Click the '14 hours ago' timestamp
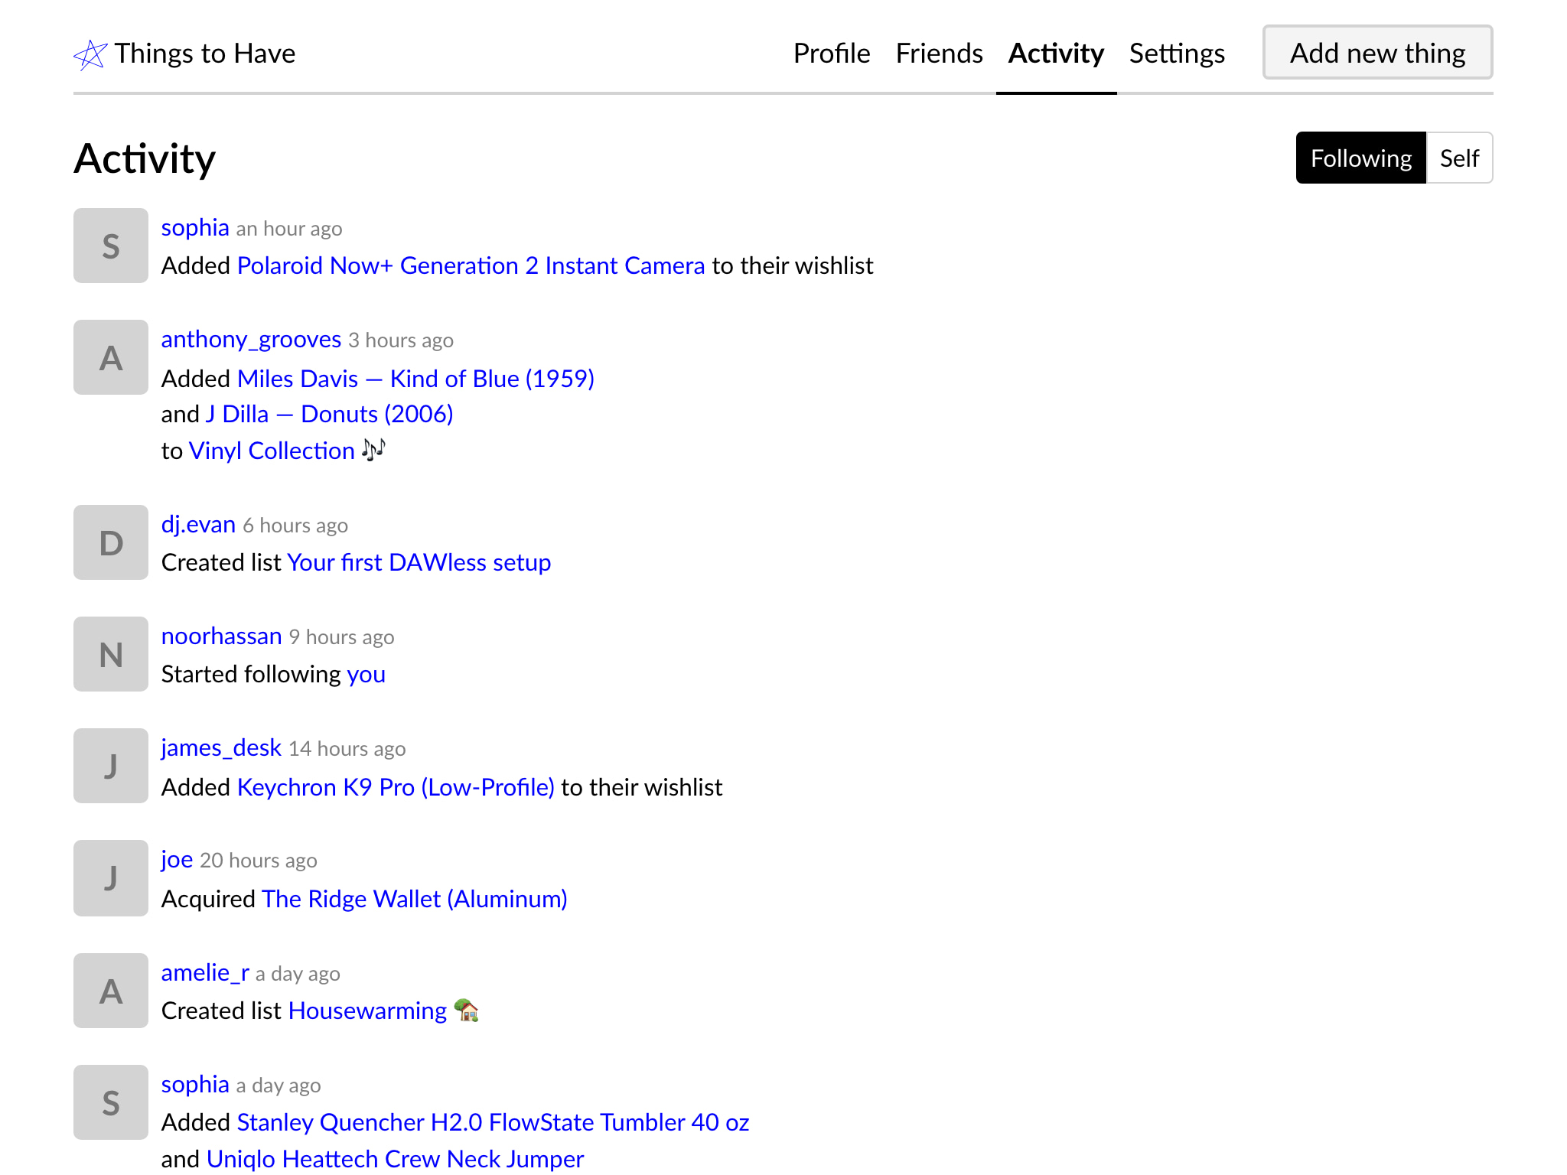 click(x=347, y=749)
